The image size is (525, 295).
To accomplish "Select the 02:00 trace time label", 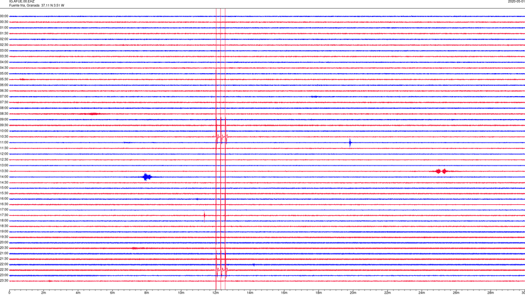I will coord(4,39).
